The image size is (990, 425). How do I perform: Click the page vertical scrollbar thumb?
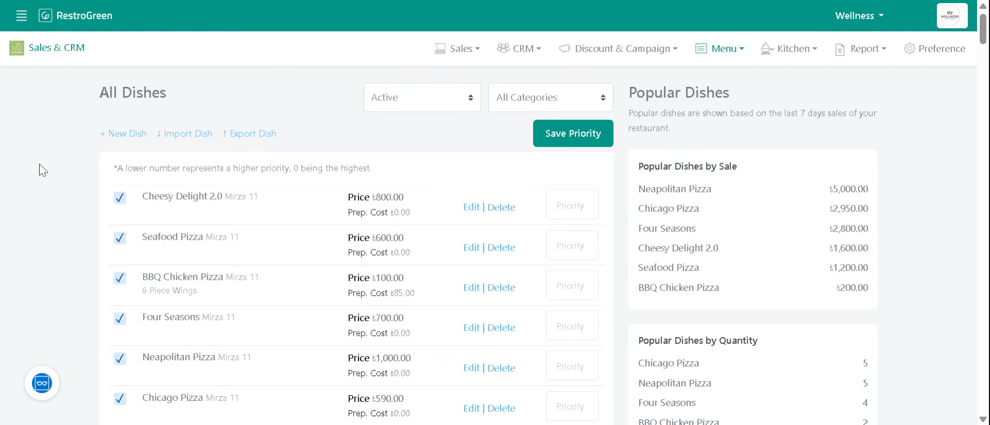[x=983, y=28]
